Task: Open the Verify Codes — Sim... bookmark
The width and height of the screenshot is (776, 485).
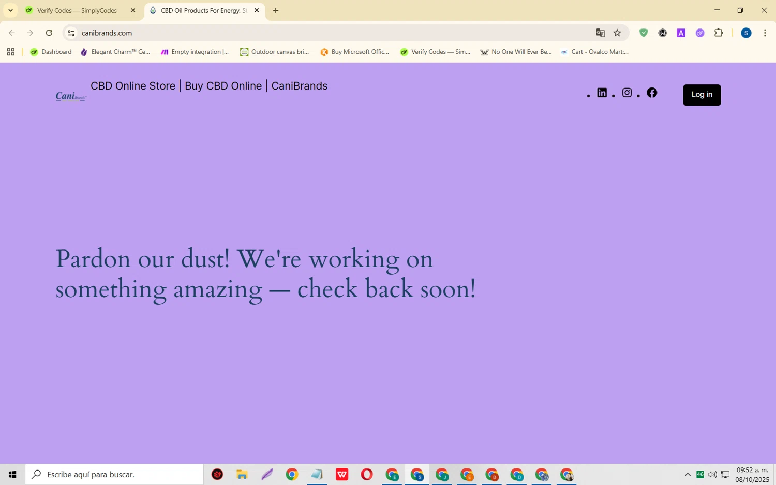Action: click(435, 52)
